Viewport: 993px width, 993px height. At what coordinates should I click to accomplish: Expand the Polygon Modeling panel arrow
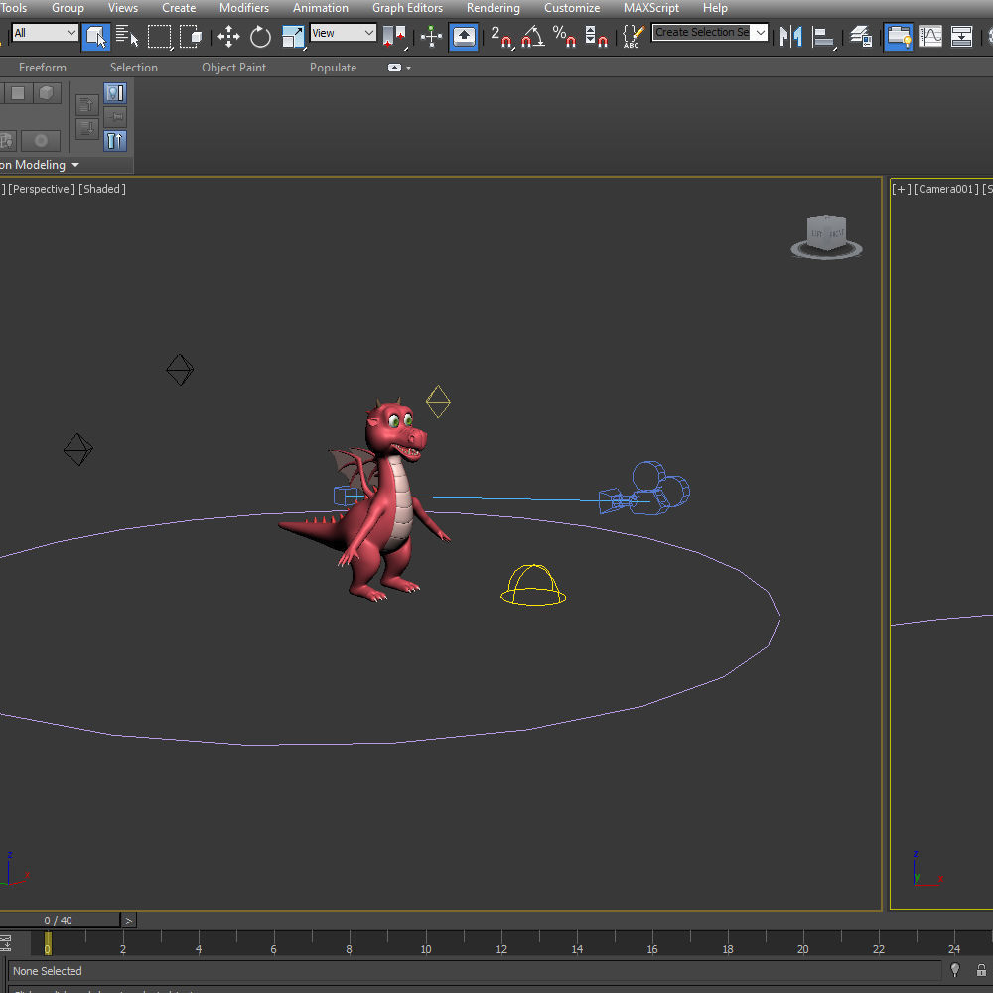(76, 165)
